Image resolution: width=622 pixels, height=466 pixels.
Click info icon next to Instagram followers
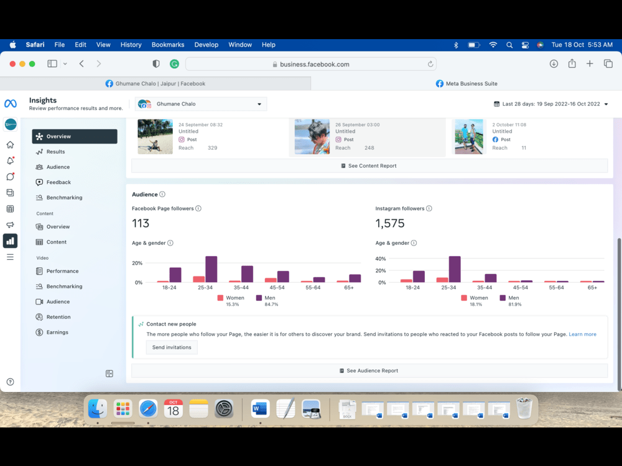pyautogui.click(x=429, y=208)
